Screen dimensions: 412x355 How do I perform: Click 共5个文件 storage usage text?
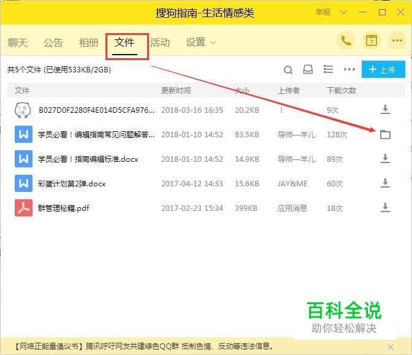[59, 70]
